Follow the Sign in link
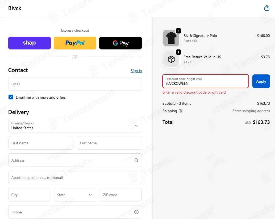 (136, 71)
